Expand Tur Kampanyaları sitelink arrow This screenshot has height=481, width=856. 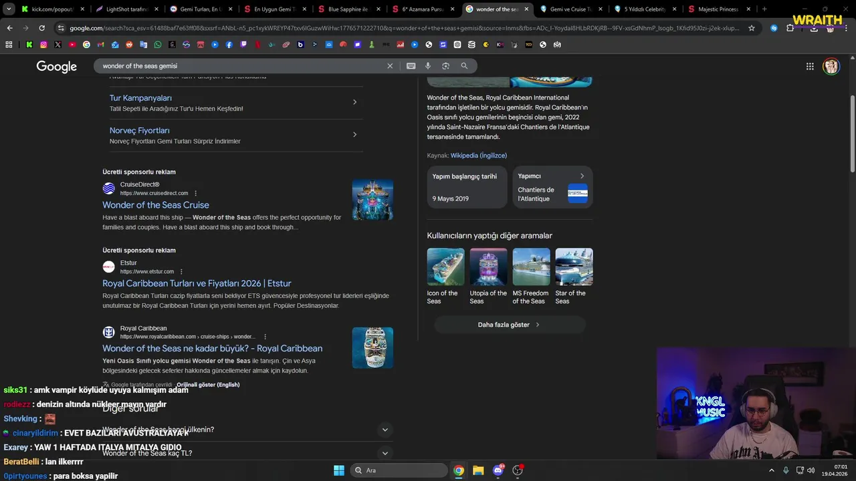pyautogui.click(x=354, y=102)
